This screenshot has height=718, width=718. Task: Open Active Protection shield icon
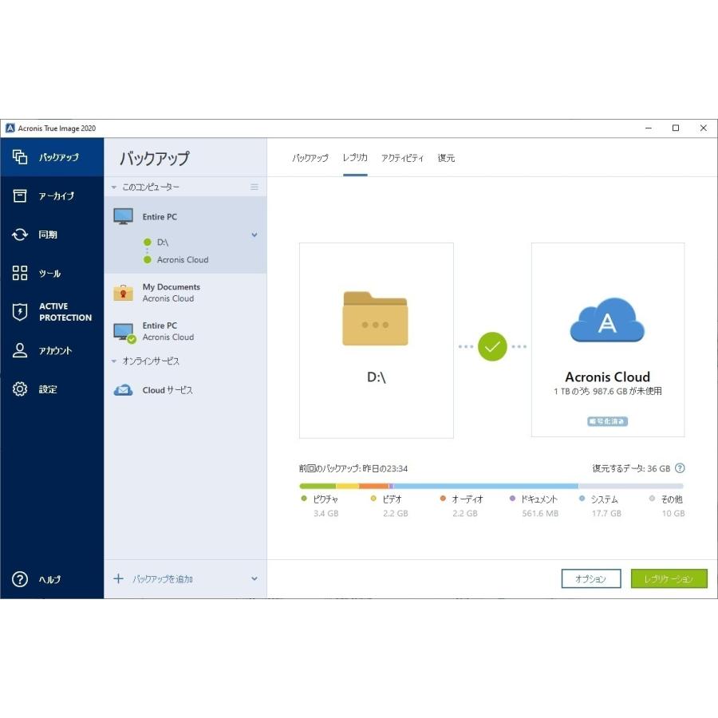[x=20, y=312]
